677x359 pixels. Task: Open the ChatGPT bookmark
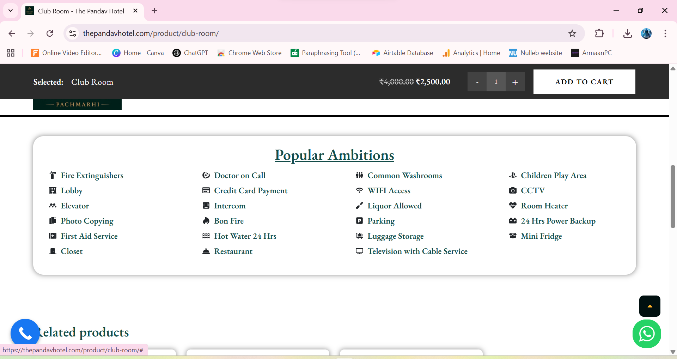tap(190, 53)
